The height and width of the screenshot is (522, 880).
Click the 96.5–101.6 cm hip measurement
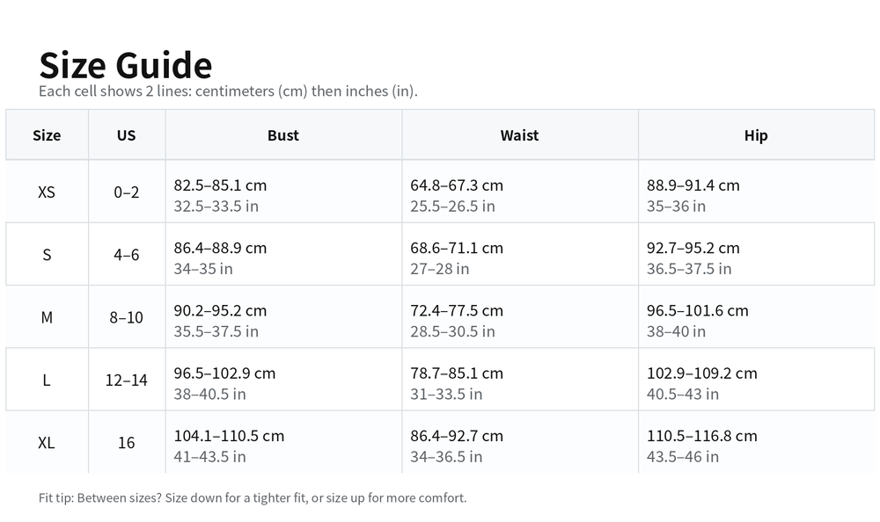click(697, 310)
